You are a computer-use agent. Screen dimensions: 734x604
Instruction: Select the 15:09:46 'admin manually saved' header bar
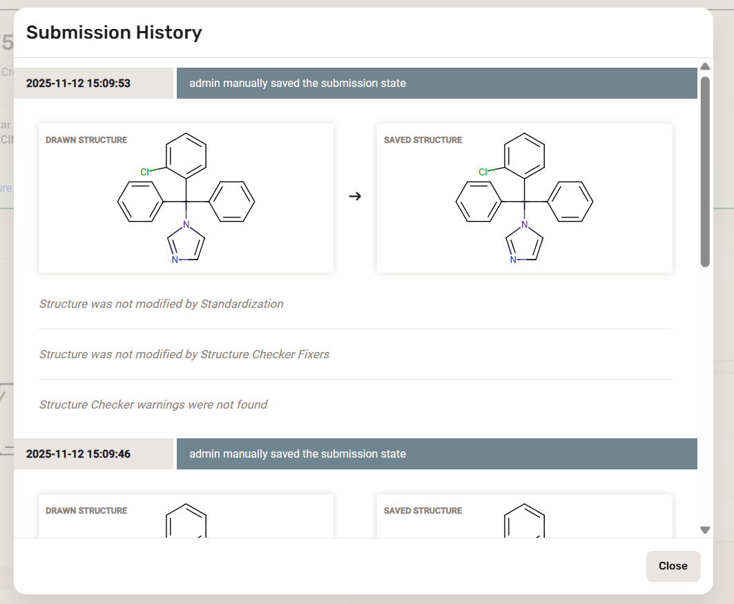pos(436,454)
